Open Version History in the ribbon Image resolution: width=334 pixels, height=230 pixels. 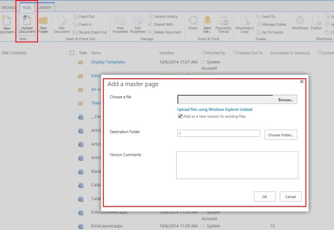coord(163,16)
